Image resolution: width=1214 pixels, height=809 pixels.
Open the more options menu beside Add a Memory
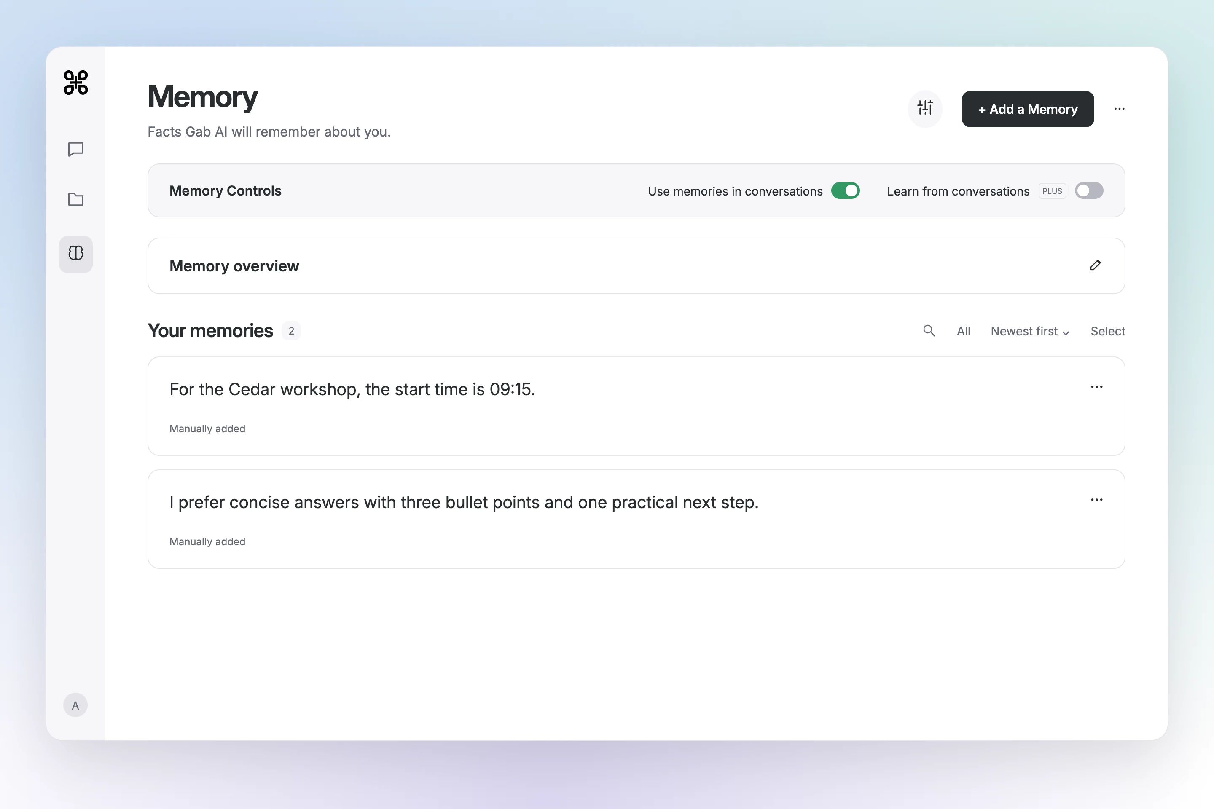point(1119,109)
